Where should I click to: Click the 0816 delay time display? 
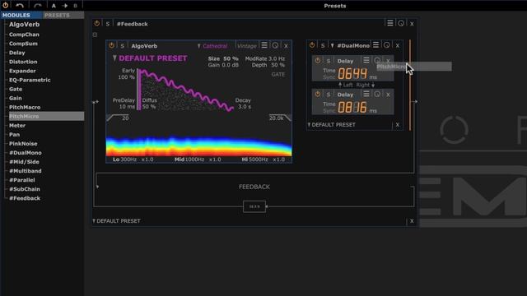(x=352, y=108)
